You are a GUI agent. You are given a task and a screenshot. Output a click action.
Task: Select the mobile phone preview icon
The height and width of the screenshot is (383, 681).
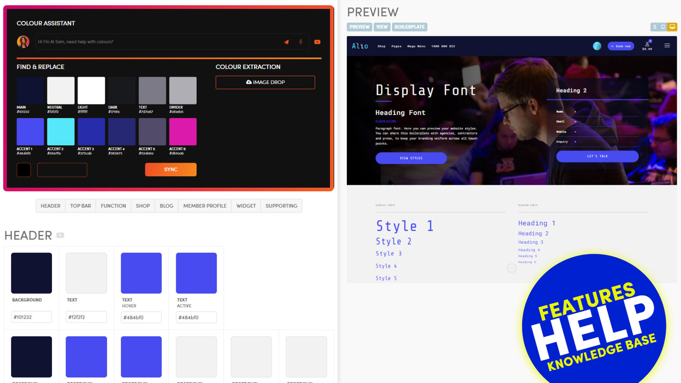pyautogui.click(x=654, y=27)
